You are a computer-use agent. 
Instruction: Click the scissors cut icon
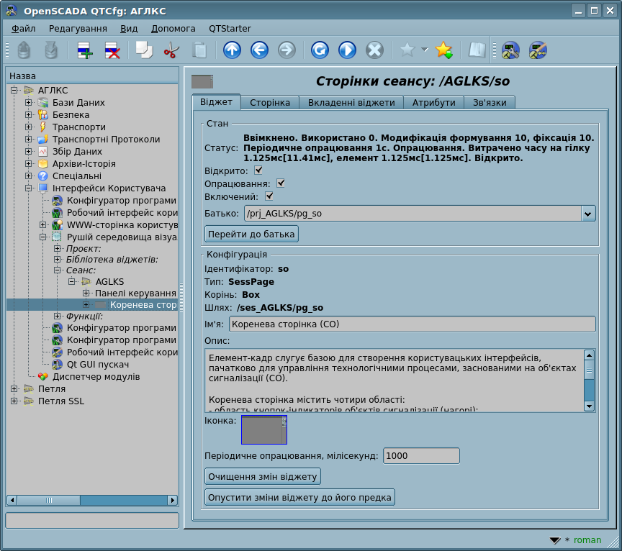[171, 50]
